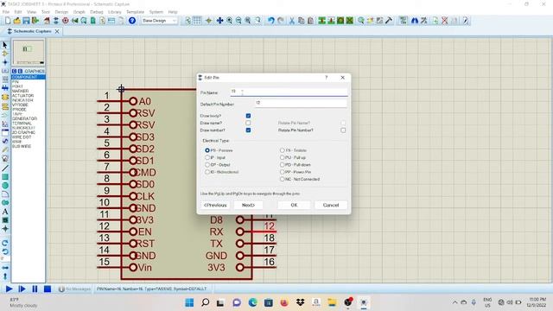Click the Block Delete green X icon
The height and width of the screenshot is (311, 553).
pyautogui.click(x=349, y=21)
